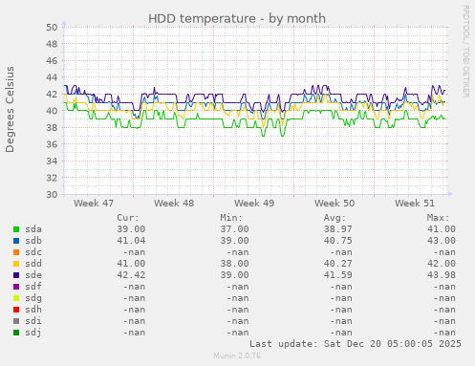Click the 'Week 49' axis label
Viewport: 475px width, 366px height.
[x=254, y=204]
